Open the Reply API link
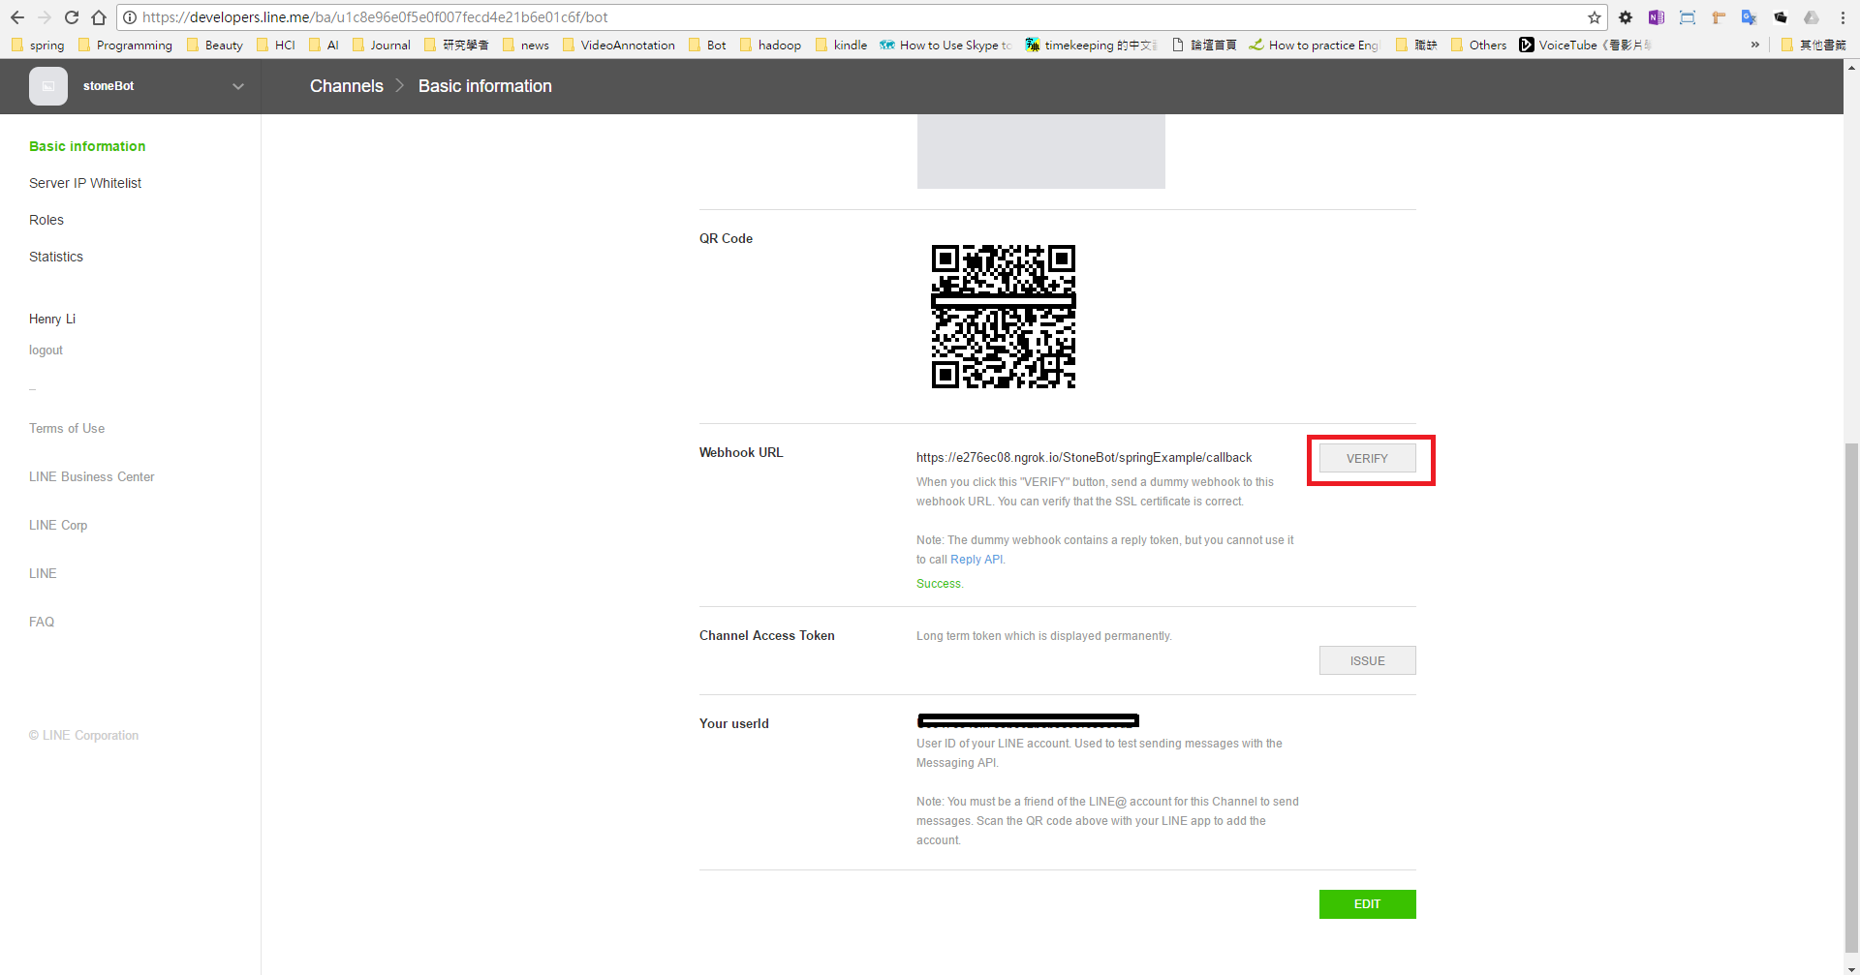The width and height of the screenshot is (1860, 975). click(x=976, y=560)
